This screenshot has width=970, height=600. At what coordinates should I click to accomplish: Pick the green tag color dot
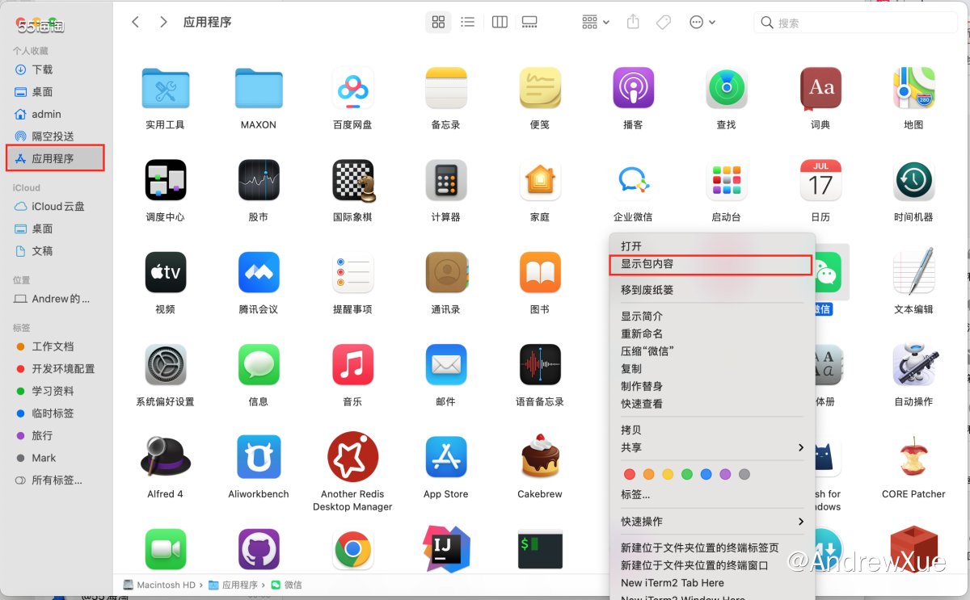click(687, 474)
